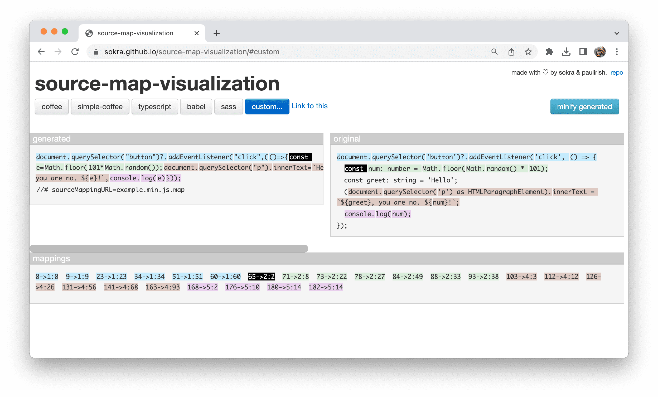Click the 'custom...' active preset button
This screenshot has width=658, height=397.
[x=267, y=106]
